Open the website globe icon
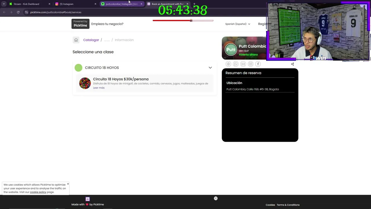Viewport: 371px width, 209px height. [x=228, y=64]
